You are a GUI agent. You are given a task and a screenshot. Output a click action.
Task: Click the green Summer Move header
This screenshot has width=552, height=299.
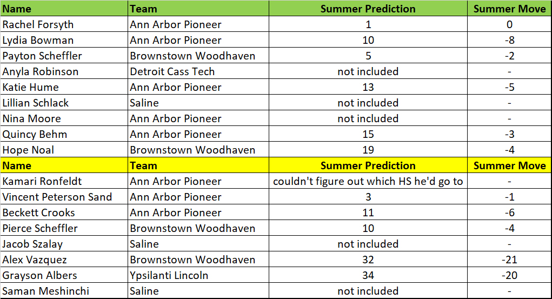point(509,9)
